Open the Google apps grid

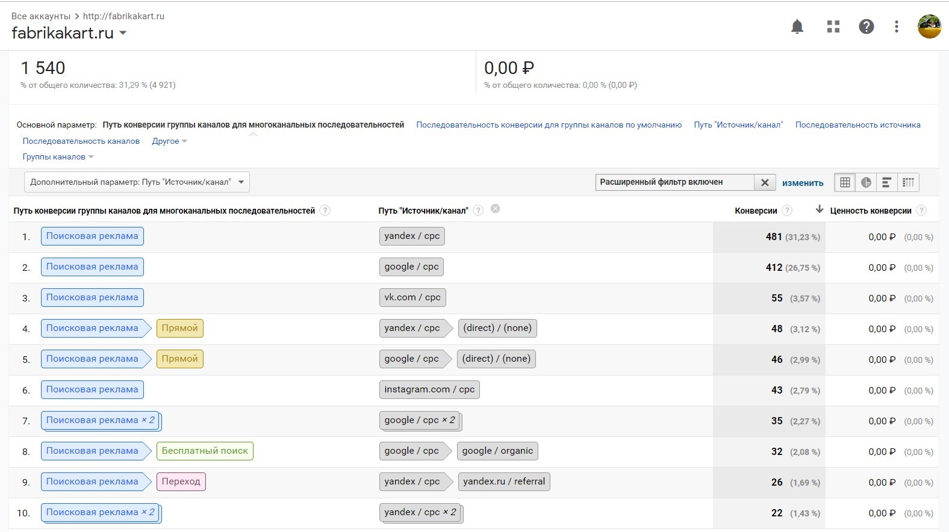point(833,26)
